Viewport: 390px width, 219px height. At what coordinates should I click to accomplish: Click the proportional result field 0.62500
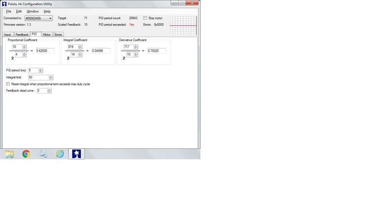click(x=45, y=51)
